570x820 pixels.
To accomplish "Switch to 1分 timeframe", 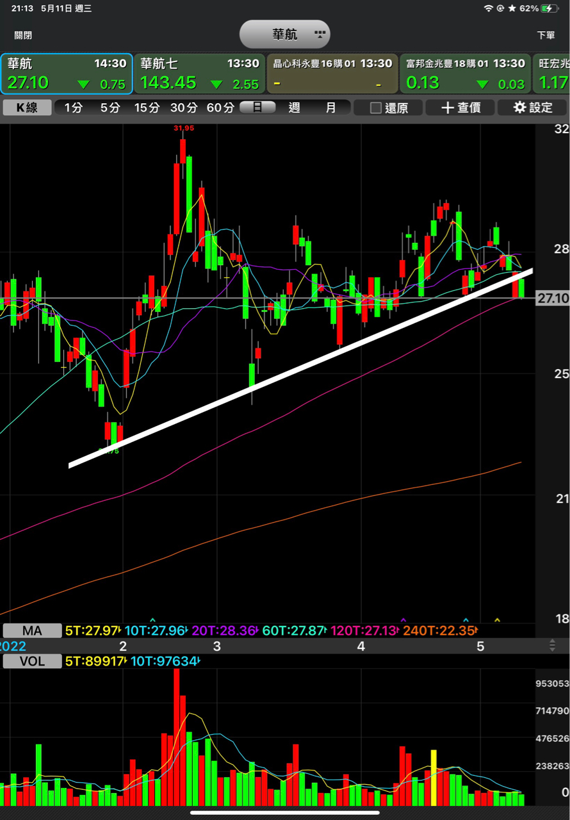I will [73, 108].
